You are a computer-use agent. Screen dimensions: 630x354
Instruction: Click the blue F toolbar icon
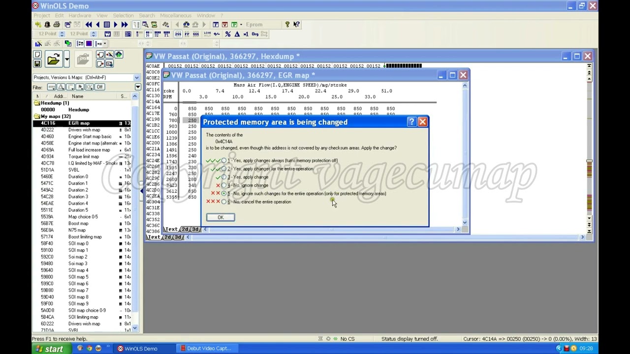click(x=216, y=25)
